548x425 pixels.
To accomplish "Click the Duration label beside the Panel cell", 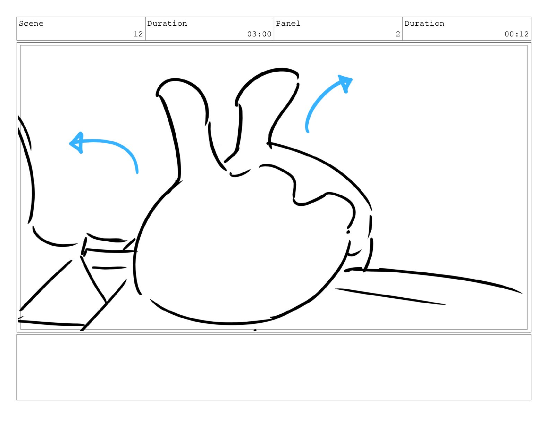I will click(x=424, y=24).
